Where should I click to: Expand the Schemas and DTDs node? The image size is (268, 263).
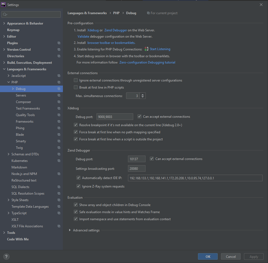[8, 154]
